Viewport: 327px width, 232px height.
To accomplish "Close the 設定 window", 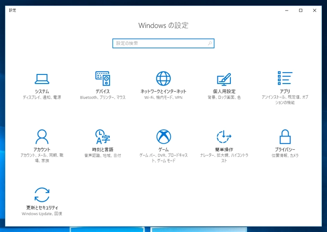I will [x=314, y=11].
